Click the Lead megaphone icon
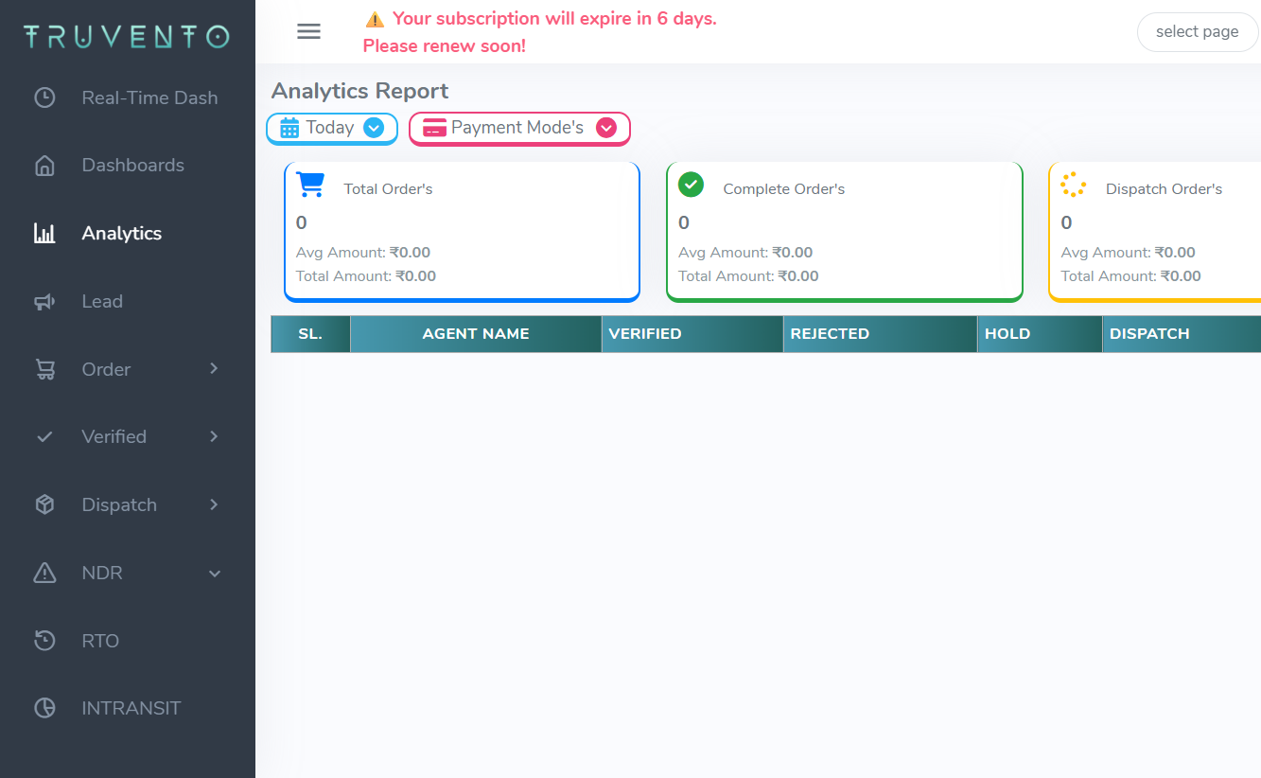The height and width of the screenshot is (778, 1261). tap(44, 302)
